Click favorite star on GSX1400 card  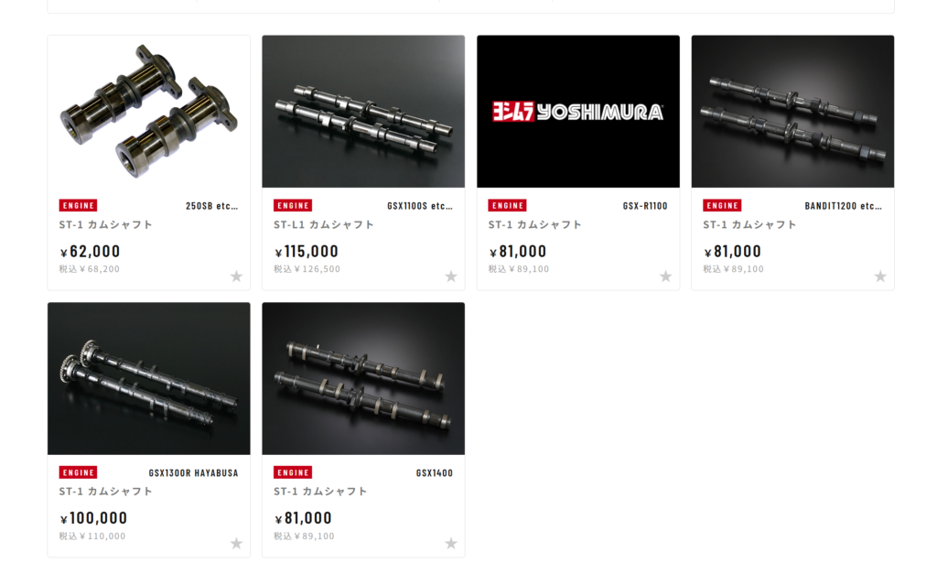[x=451, y=543]
